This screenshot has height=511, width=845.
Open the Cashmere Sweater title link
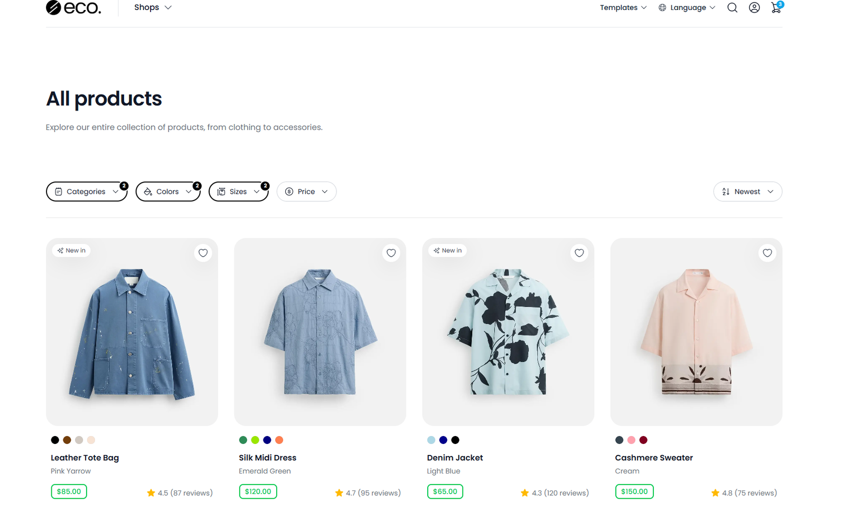(654, 458)
